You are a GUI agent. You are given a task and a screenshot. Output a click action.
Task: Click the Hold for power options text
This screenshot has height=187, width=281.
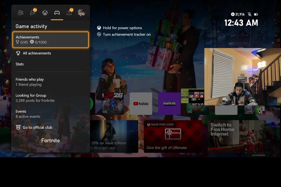(122, 28)
